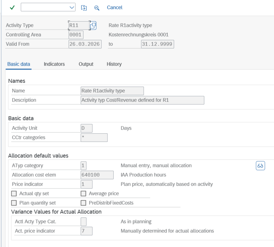Tick the Actual qty set checkbox
Image resolution: width=274 pixels, height=247 pixels.
click(x=14, y=194)
